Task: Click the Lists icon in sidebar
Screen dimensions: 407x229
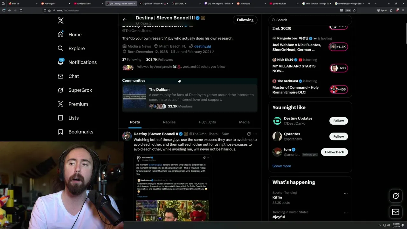Action: 60,118
